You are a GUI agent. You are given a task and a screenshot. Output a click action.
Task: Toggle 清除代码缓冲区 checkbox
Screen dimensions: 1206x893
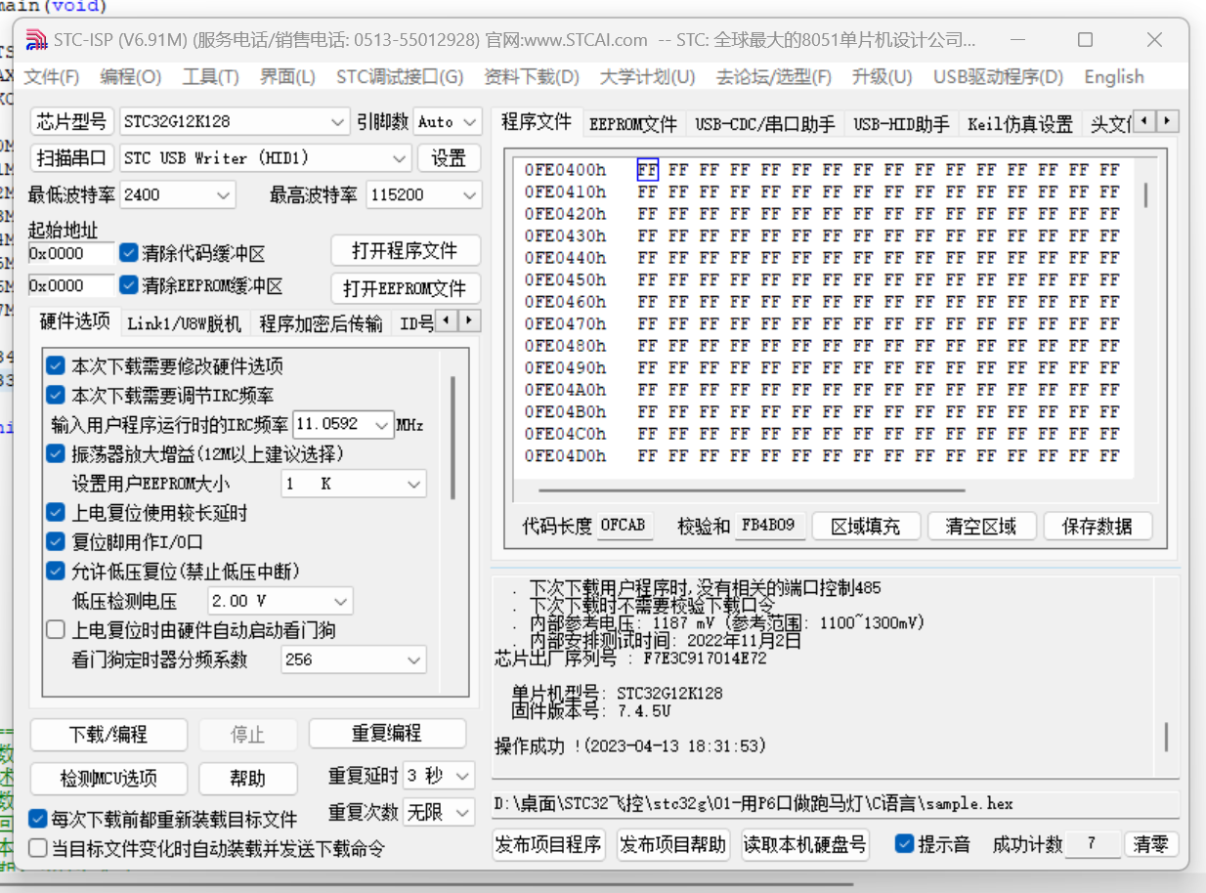128,253
